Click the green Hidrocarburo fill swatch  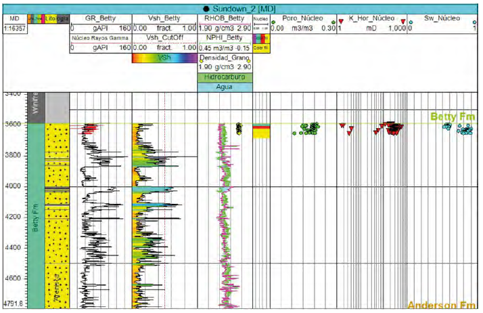click(224, 78)
